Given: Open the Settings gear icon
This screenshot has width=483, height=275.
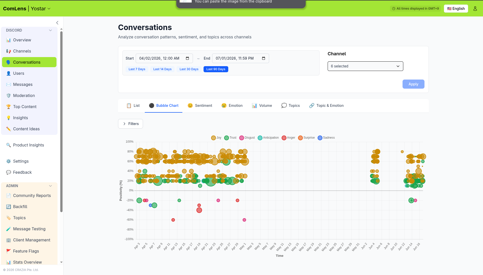Looking at the screenshot, I should click(x=9, y=161).
